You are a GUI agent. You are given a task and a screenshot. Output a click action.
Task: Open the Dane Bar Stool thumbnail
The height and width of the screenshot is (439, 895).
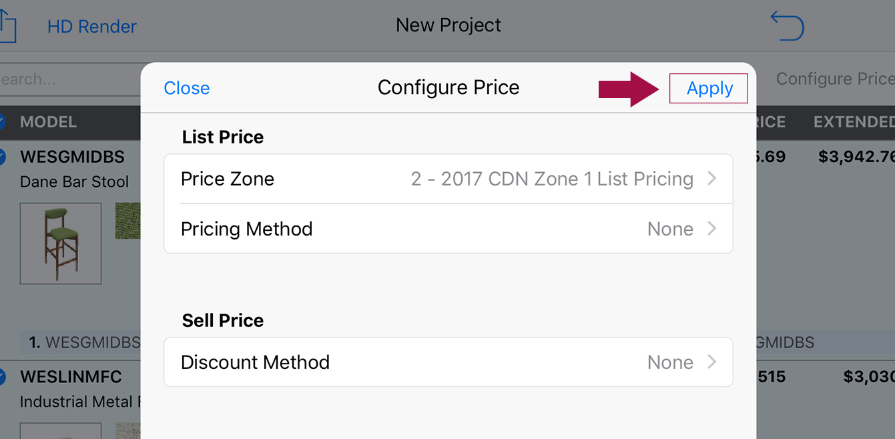pyautogui.click(x=61, y=244)
